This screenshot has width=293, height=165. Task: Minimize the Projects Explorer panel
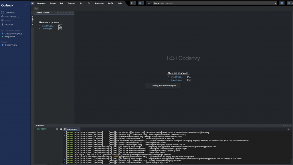(x=73, y=13)
